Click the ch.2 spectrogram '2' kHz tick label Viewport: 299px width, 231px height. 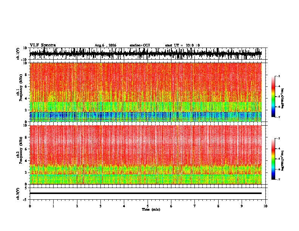coord(26,172)
